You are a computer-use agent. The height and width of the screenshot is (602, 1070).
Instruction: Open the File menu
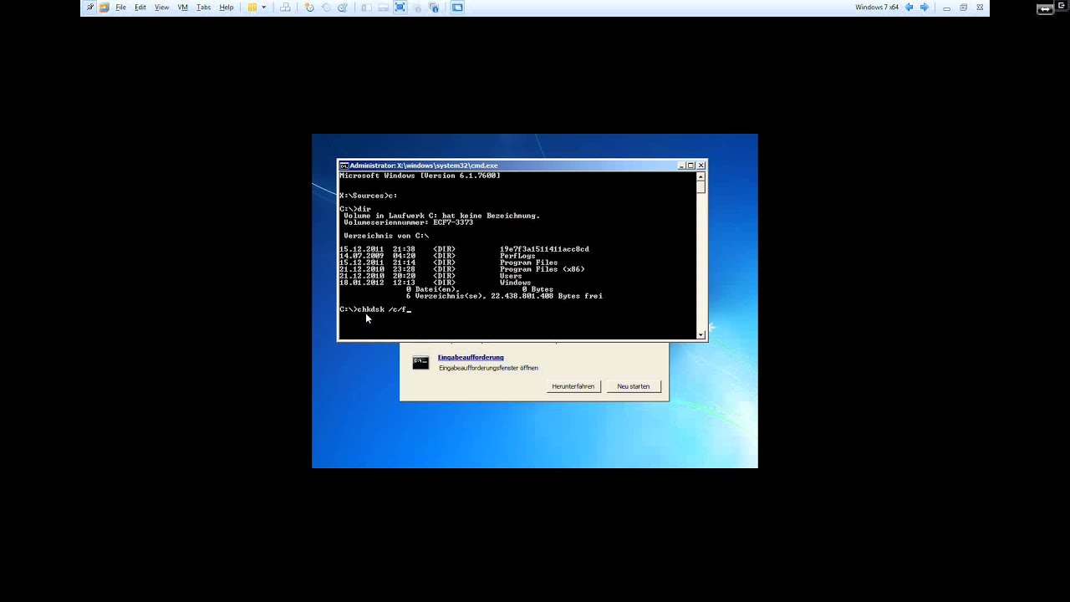point(120,8)
